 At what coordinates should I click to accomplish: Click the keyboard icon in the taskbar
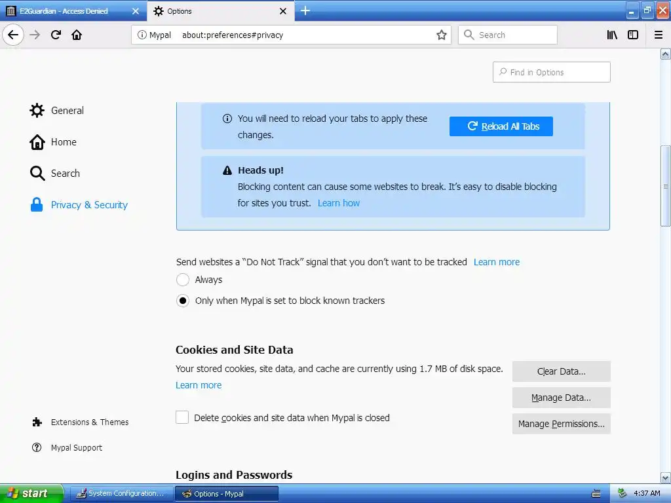596,494
